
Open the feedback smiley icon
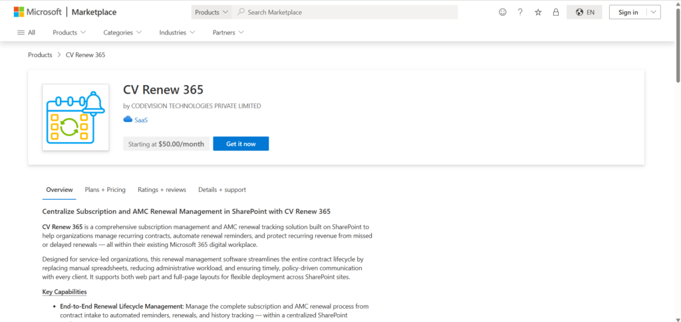coord(503,12)
